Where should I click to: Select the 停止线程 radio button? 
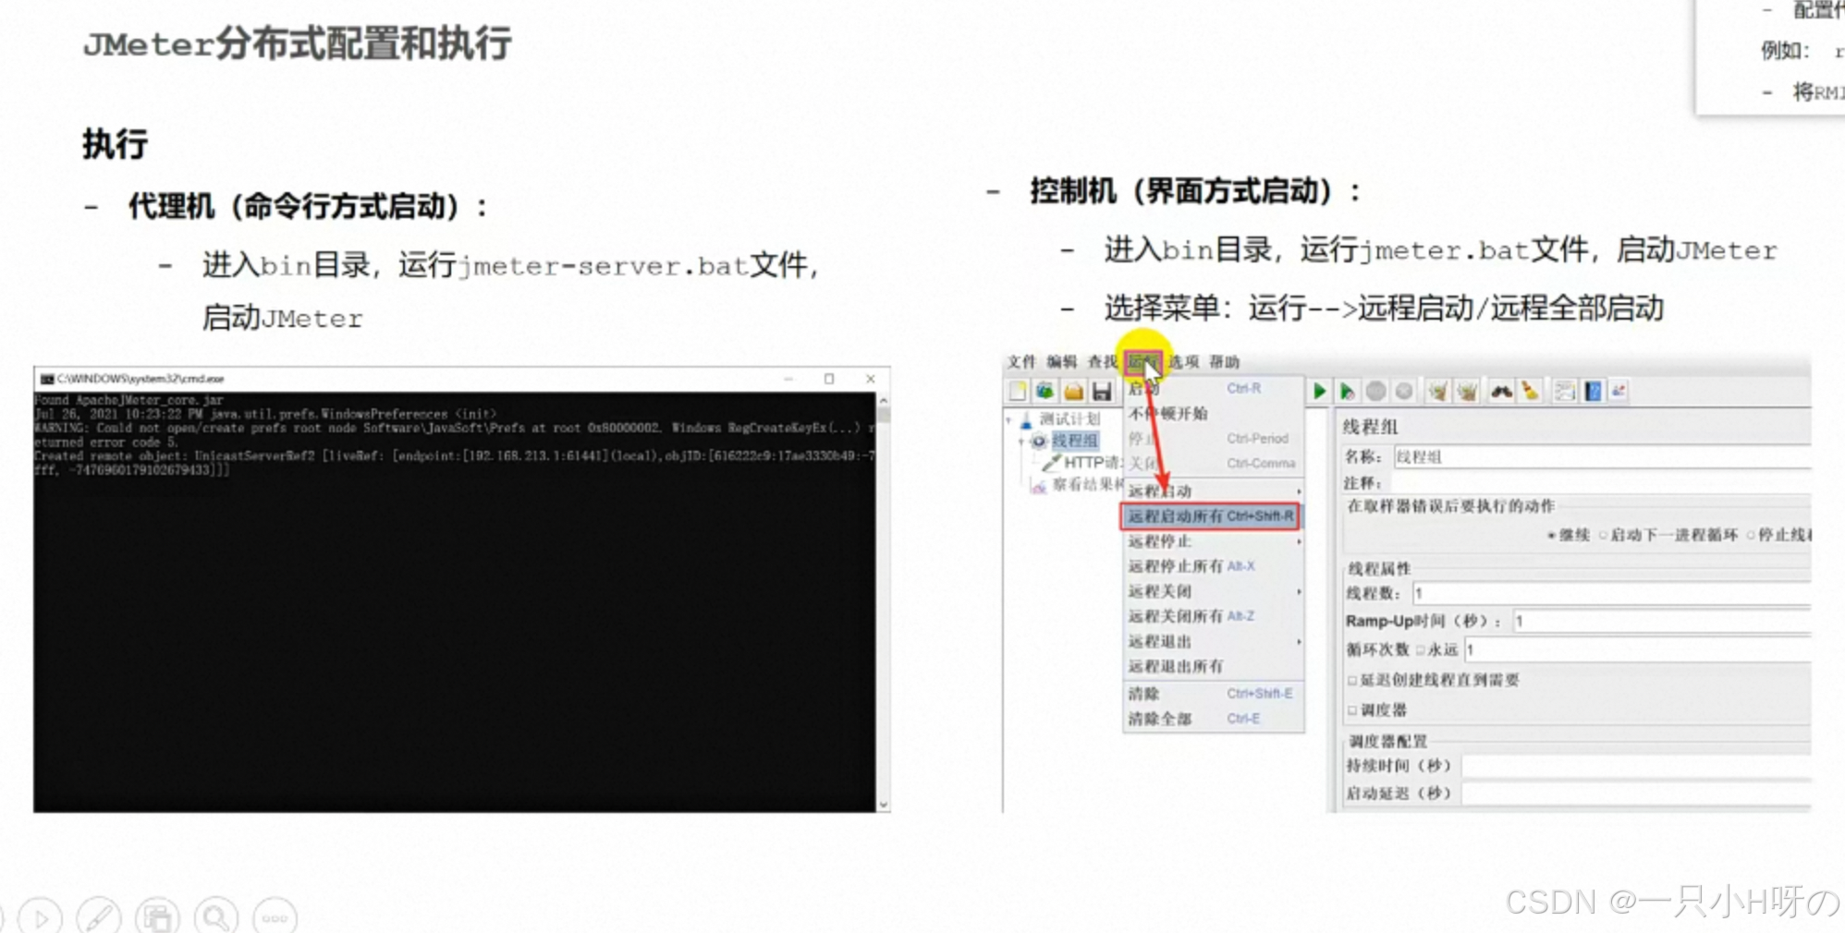(x=1752, y=535)
